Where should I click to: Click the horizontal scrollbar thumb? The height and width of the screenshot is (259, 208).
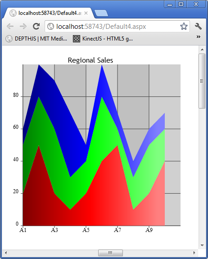[x=110, y=253]
